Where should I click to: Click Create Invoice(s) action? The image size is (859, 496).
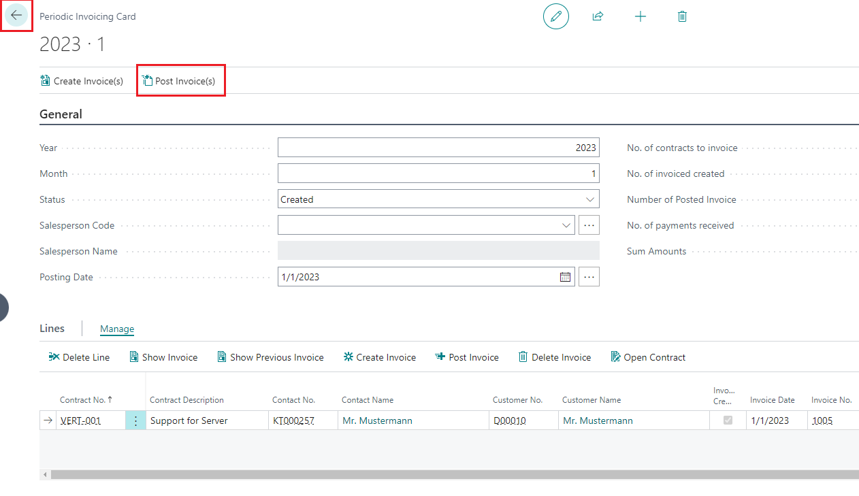click(x=82, y=81)
